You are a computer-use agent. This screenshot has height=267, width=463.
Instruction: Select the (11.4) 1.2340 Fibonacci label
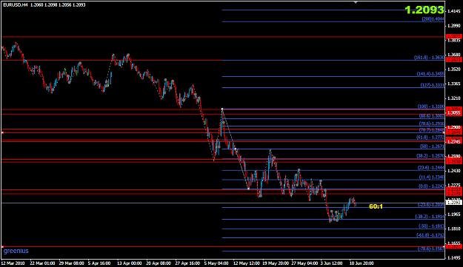pyautogui.click(x=432, y=177)
